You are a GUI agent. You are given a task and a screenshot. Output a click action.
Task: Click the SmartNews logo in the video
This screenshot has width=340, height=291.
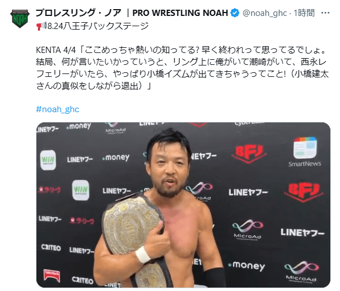305,152
